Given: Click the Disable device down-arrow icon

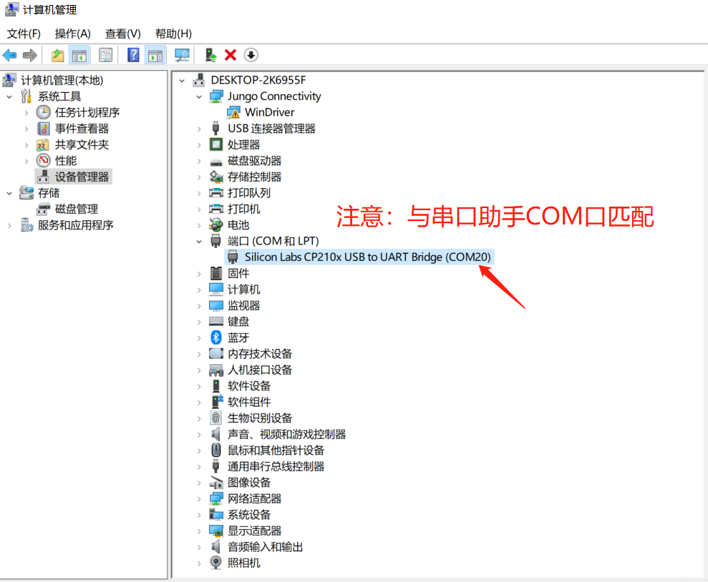Looking at the screenshot, I should point(251,55).
